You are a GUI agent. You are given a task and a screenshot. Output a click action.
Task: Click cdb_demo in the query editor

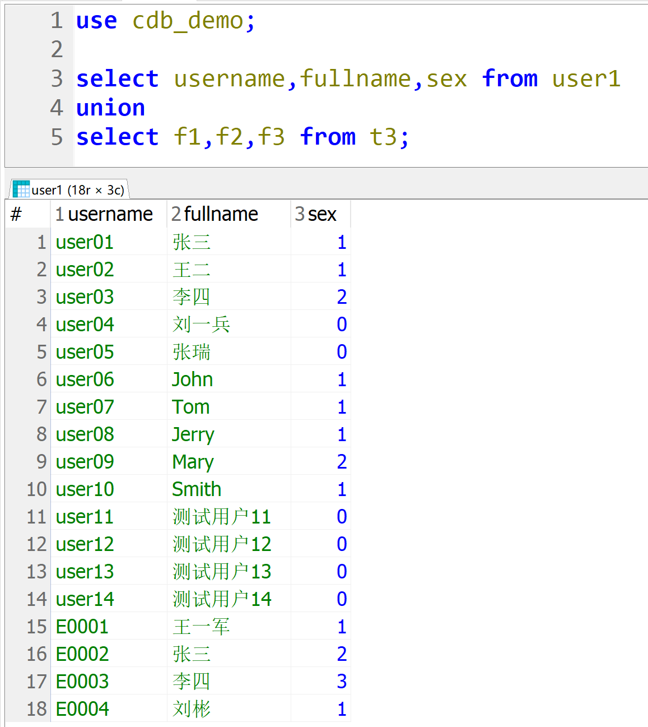(188, 21)
